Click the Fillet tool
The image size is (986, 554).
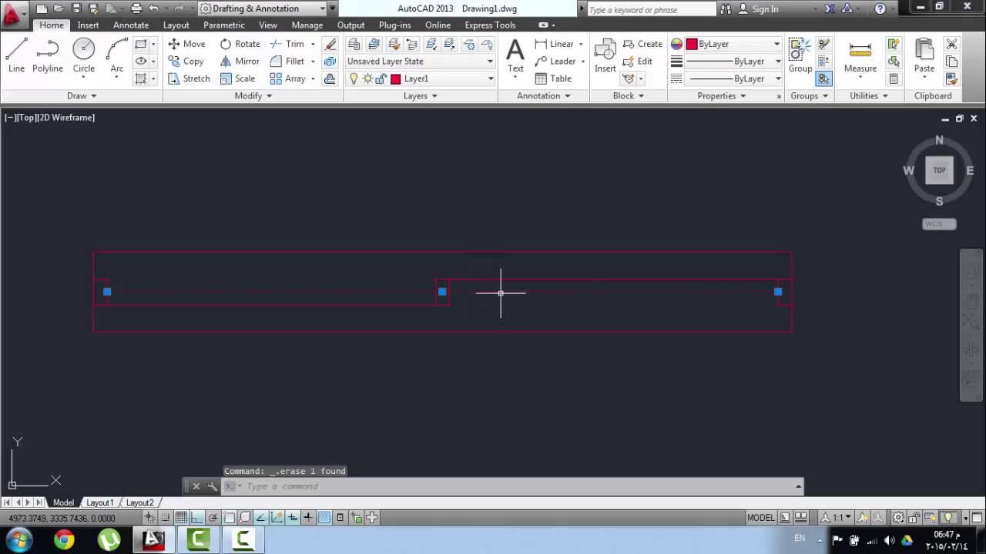tap(287, 61)
